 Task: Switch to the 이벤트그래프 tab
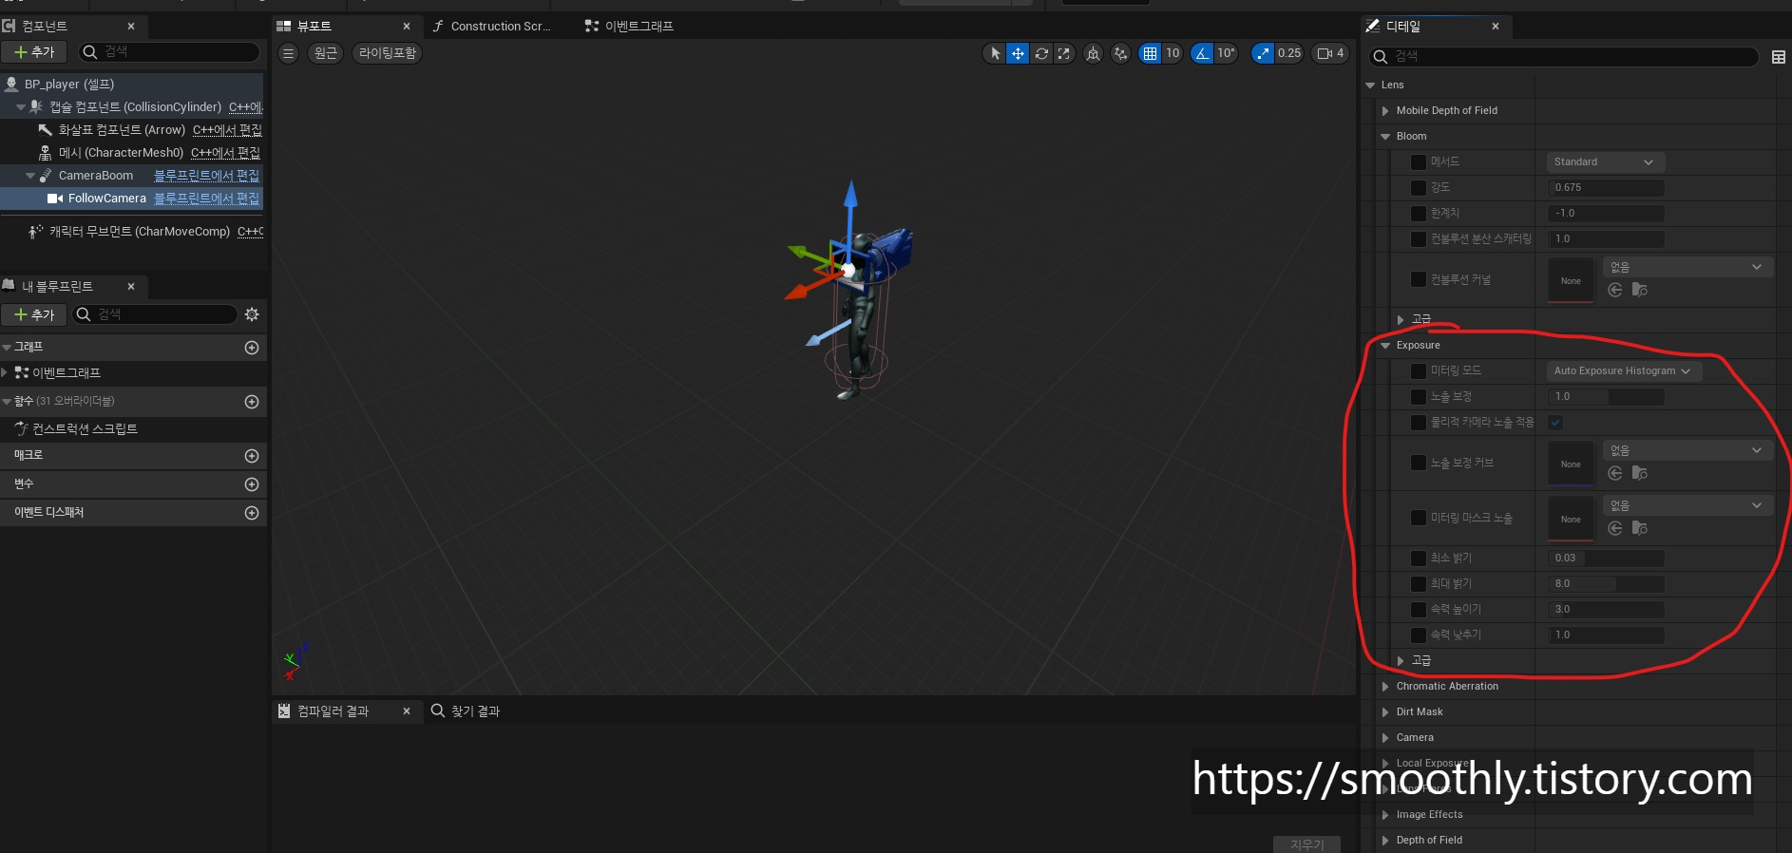coord(629,27)
